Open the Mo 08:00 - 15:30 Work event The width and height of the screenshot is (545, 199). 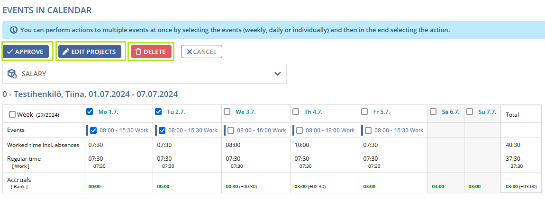pos(124,130)
